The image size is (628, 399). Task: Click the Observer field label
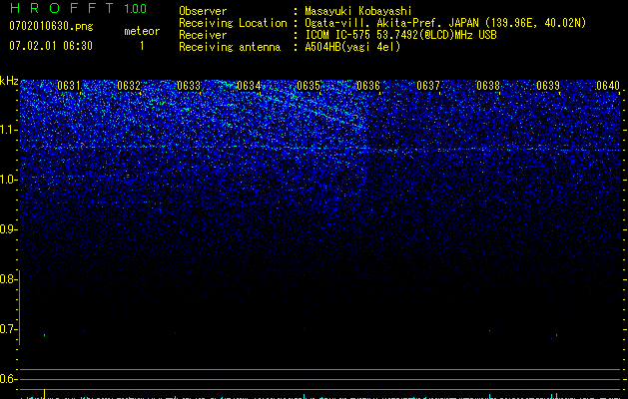click(203, 11)
